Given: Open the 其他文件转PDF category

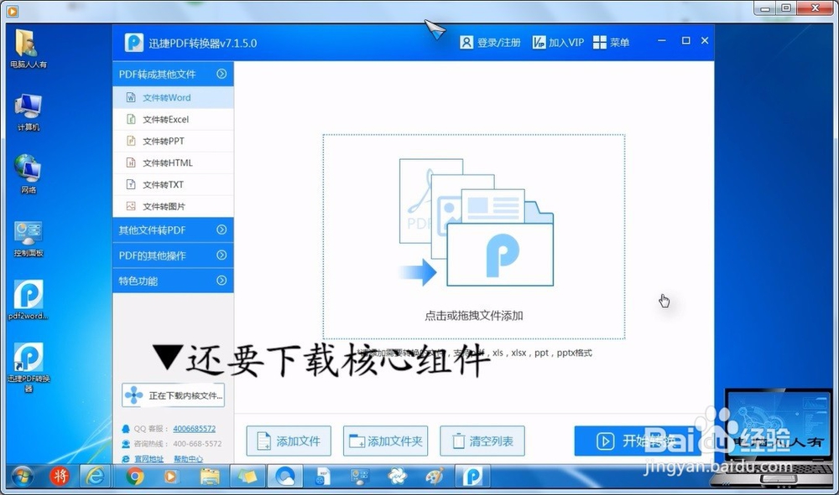Looking at the screenshot, I should 173,230.
